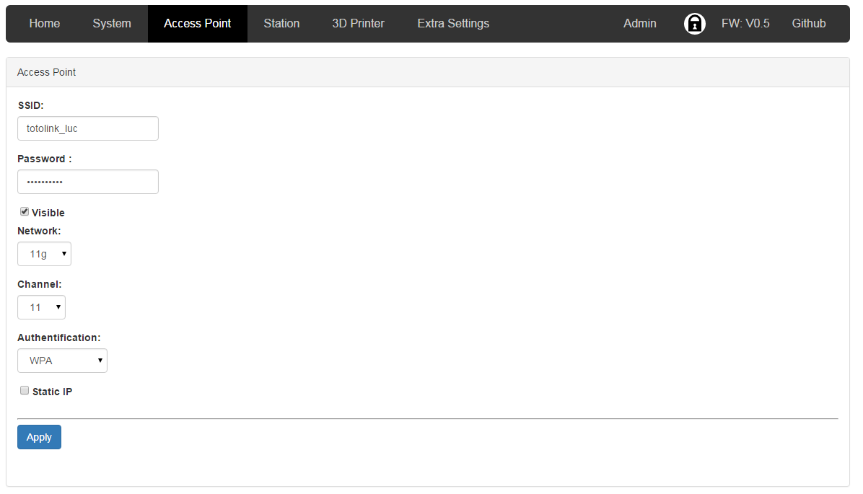Click the Apply button
The width and height of the screenshot is (863, 494).
(39, 437)
